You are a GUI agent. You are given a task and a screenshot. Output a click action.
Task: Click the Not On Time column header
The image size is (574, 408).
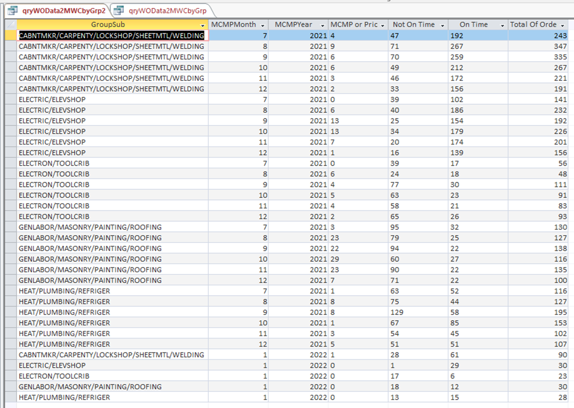click(414, 24)
